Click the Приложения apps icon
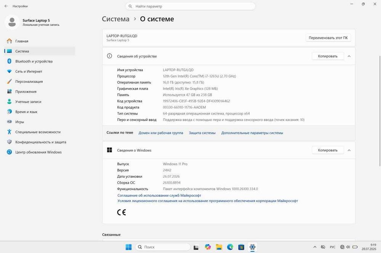 (9, 91)
